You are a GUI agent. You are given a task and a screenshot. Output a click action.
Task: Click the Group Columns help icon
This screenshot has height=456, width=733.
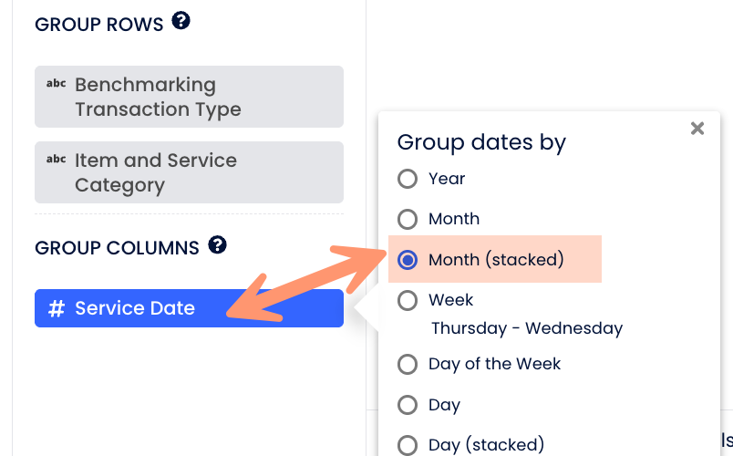point(217,244)
